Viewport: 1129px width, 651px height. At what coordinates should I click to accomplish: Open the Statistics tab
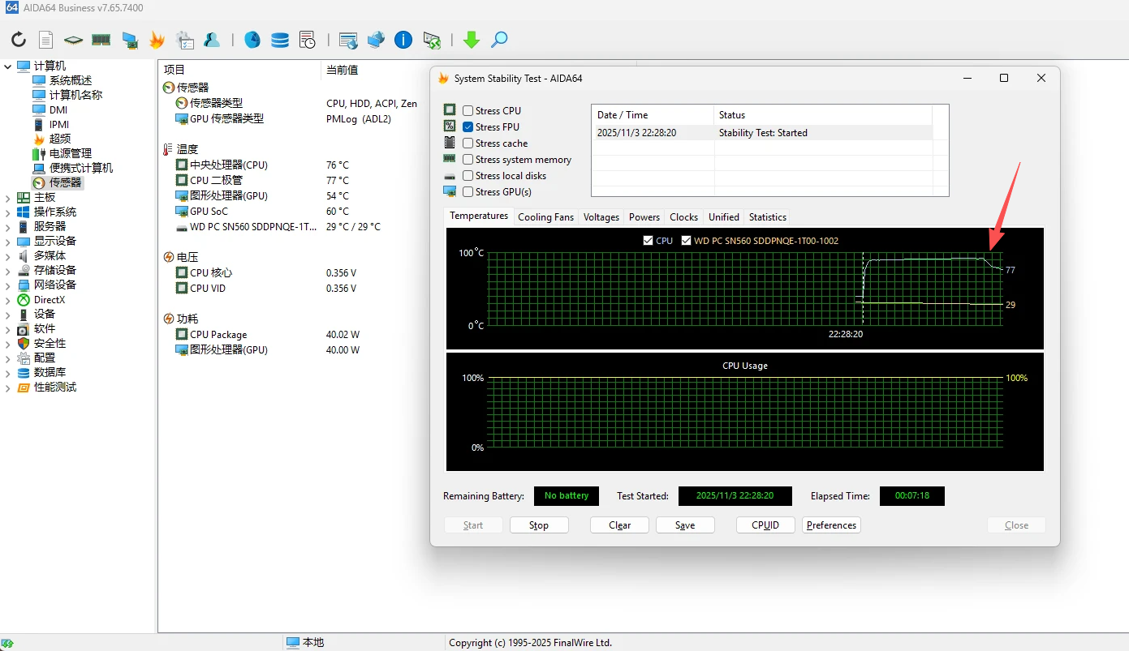click(767, 217)
